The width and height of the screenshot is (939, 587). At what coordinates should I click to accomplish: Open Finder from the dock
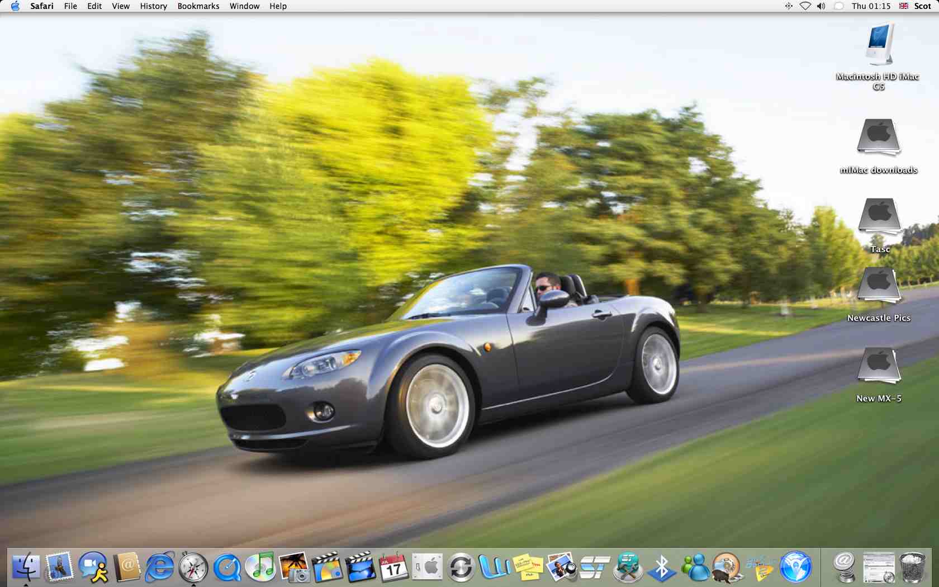pyautogui.click(x=26, y=567)
